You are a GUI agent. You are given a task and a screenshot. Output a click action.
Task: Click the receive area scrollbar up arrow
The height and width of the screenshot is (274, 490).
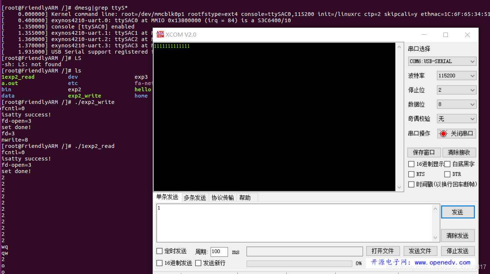click(x=399, y=47)
